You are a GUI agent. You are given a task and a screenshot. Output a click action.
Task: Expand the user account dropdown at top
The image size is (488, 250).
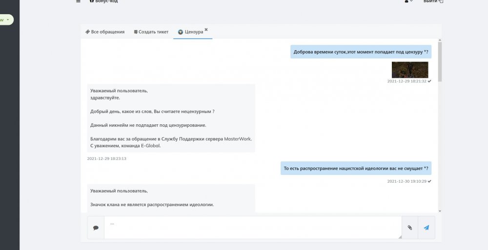pos(408,1)
